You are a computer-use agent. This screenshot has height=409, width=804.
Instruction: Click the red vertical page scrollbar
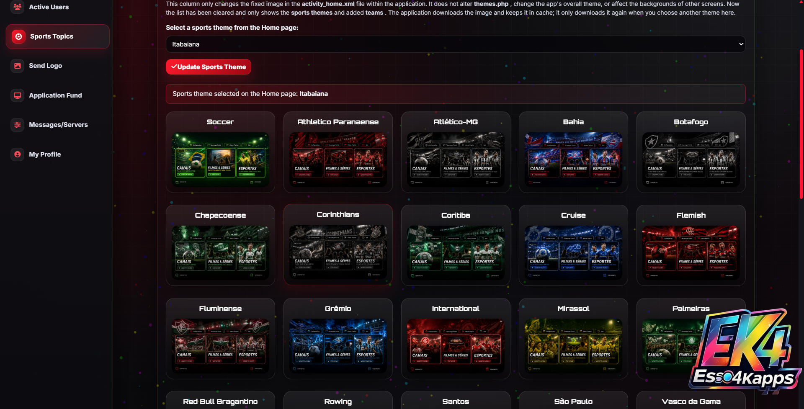801,124
